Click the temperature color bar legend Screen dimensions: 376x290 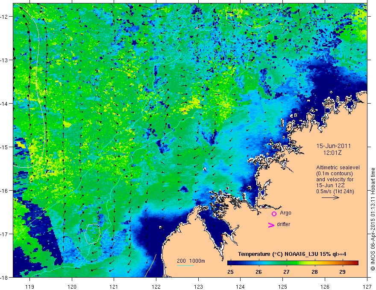(x=293, y=263)
